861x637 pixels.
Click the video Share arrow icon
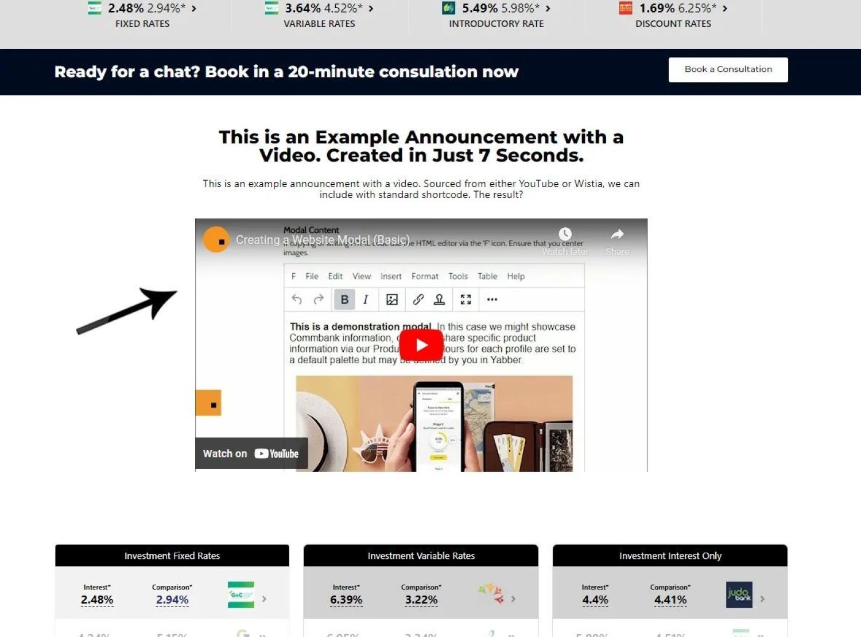(617, 234)
